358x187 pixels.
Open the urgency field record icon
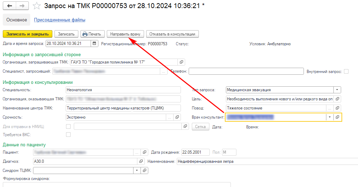coord(177,117)
